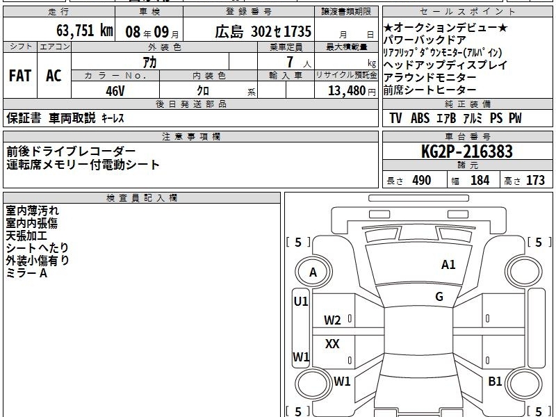Click the mileage value 63,751 km
The image size is (556, 417).
pyautogui.click(x=84, y=30)
